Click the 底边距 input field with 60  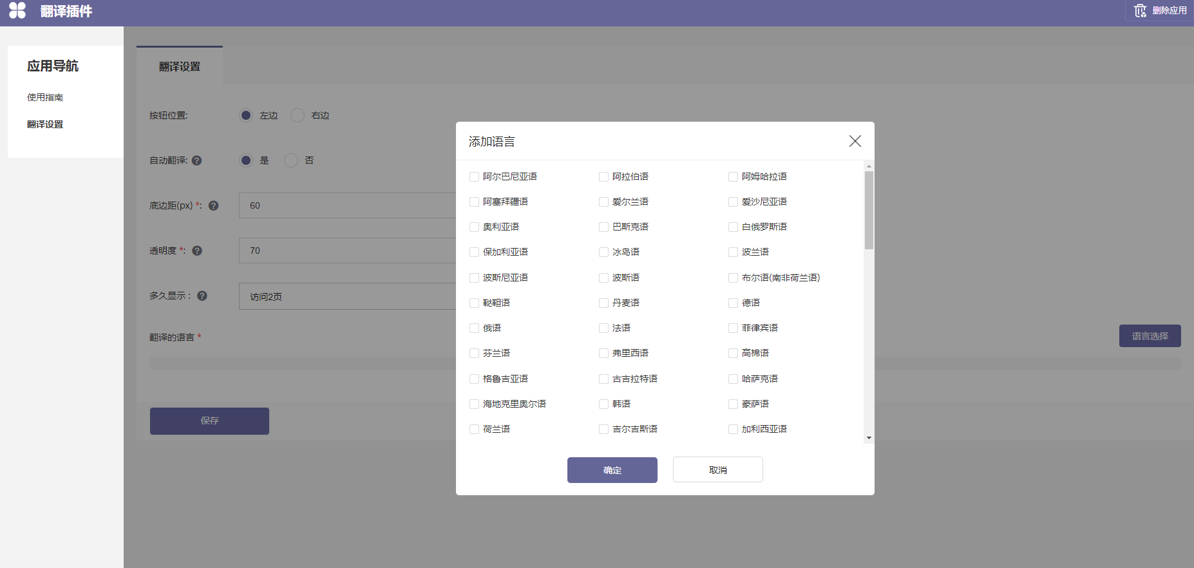click(x=348, y=205)
